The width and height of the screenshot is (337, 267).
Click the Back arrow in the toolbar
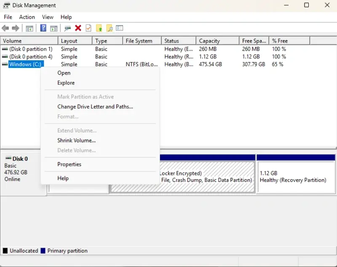5,28
